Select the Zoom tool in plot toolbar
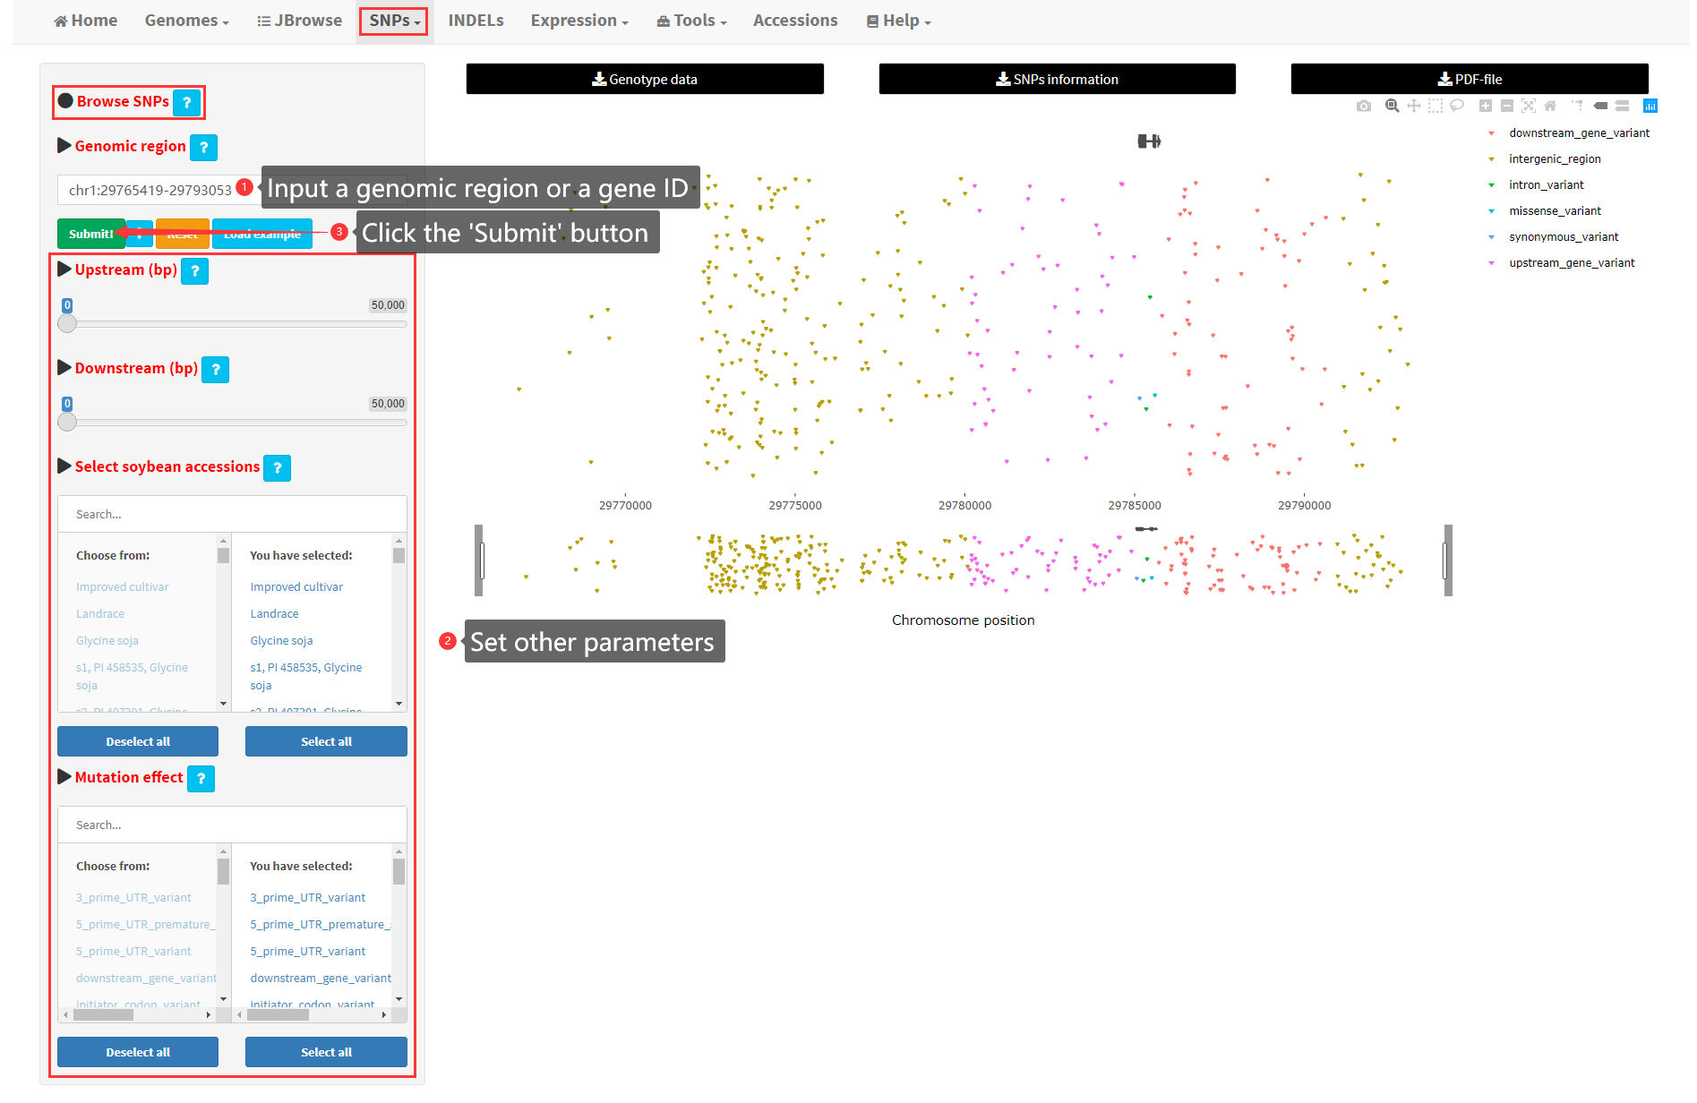Image resolution: width=1697 pixels, height=1103 pixels. [1392, 106]
